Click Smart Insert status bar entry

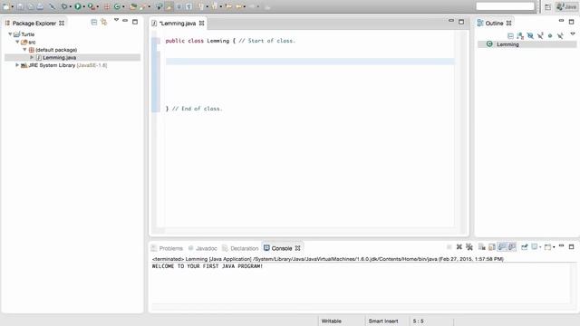383,321
